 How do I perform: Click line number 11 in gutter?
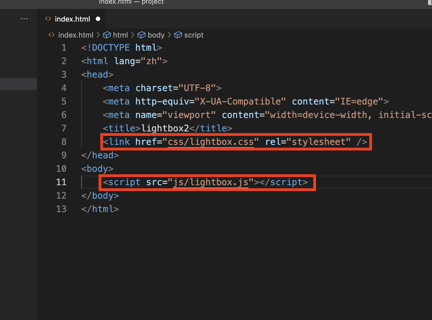tap(61, 182)
